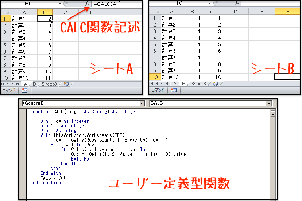Click the Exit For line in code
Screen dimensions: 302x201
point(81,159)
